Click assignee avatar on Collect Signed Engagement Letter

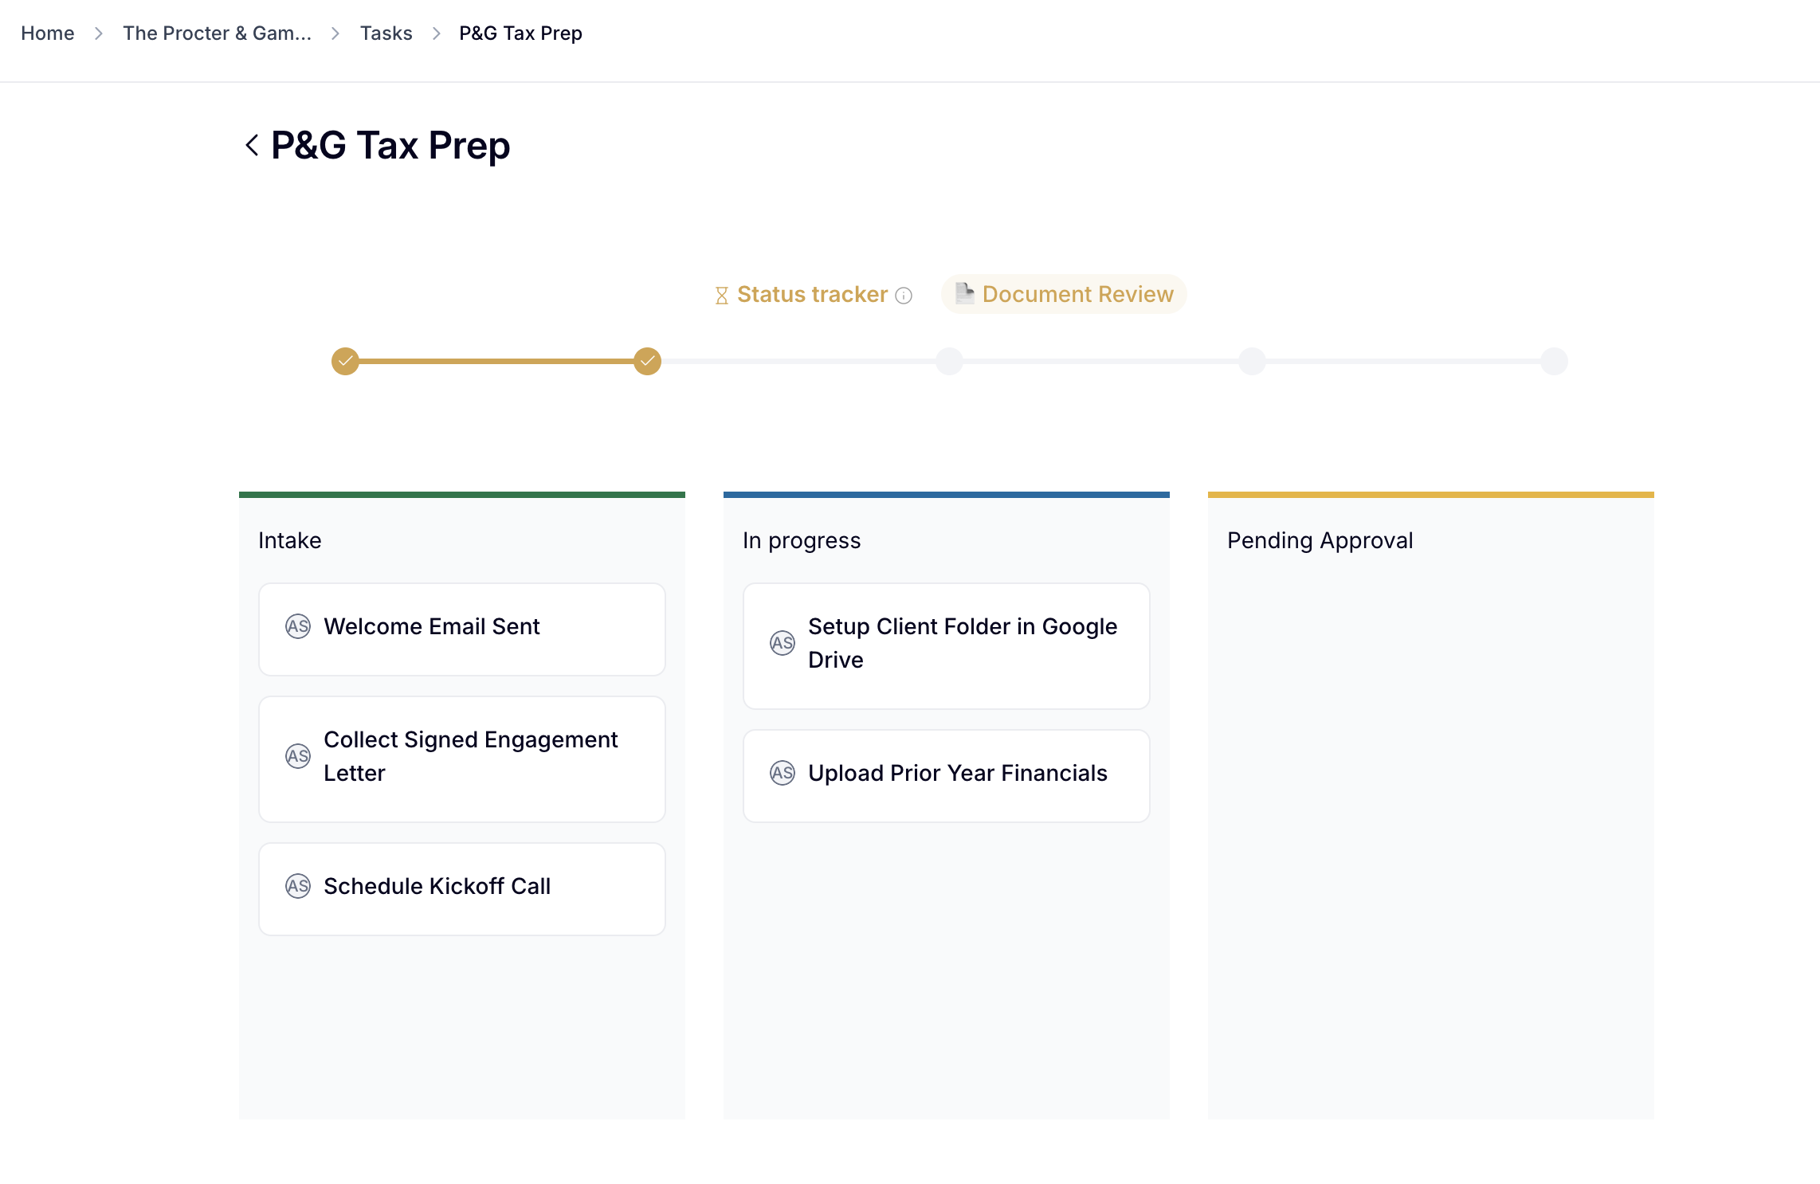298,756
